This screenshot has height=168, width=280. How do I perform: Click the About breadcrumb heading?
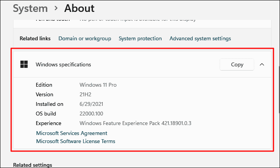point(79,8)
